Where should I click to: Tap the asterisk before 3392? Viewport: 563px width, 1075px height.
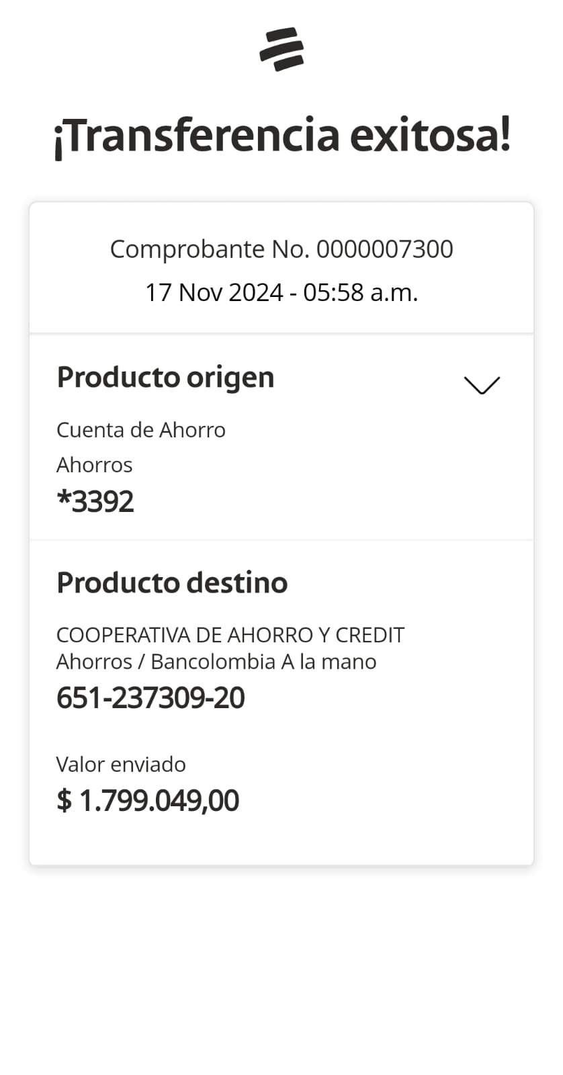[x=64, y=499]
